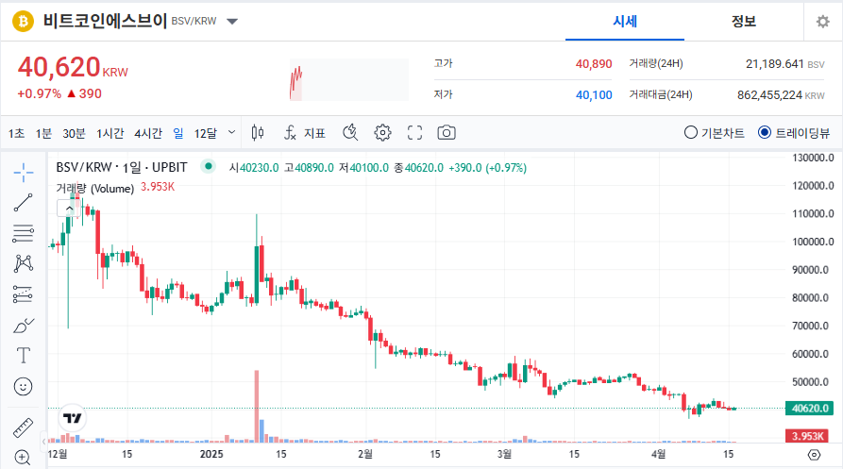Open the alert clock icon

[x=350, y=133]
